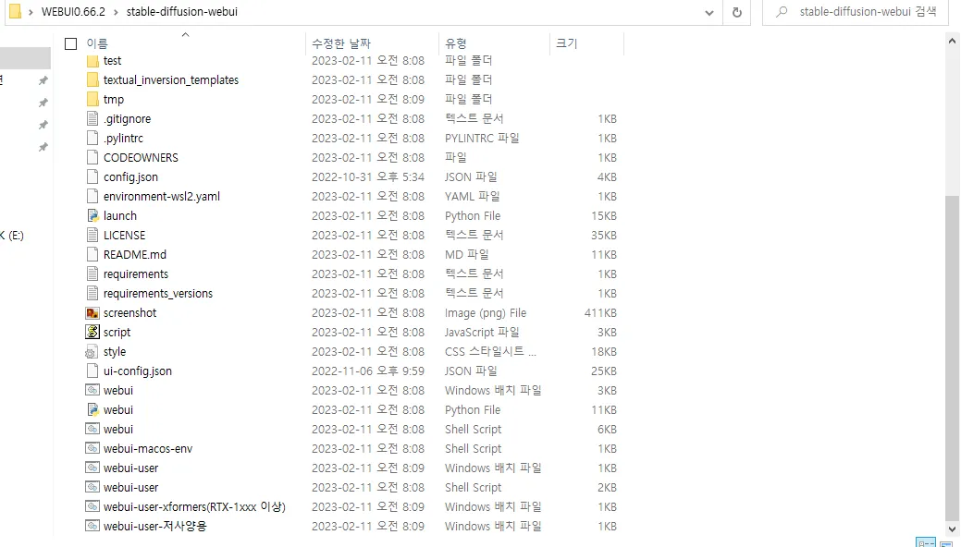Viewport: 961px width, 547px height.
Task: Sort files by the 이름 column header
Action: (97, 43)
